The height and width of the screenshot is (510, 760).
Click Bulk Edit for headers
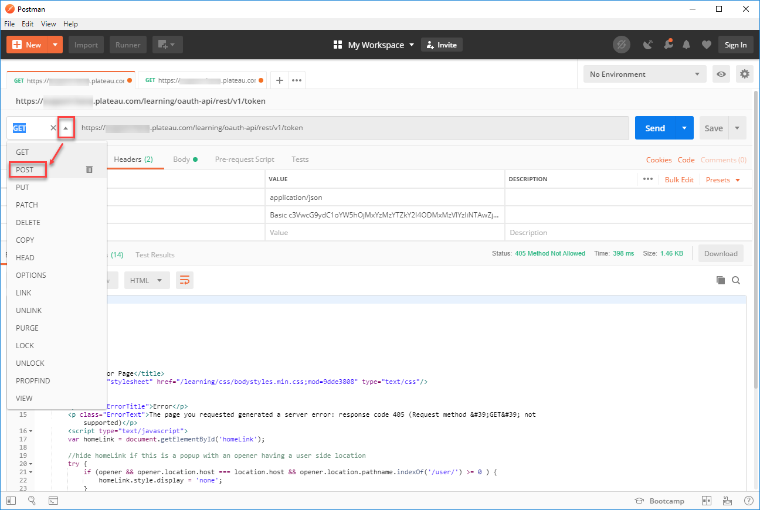coord(679,180)
